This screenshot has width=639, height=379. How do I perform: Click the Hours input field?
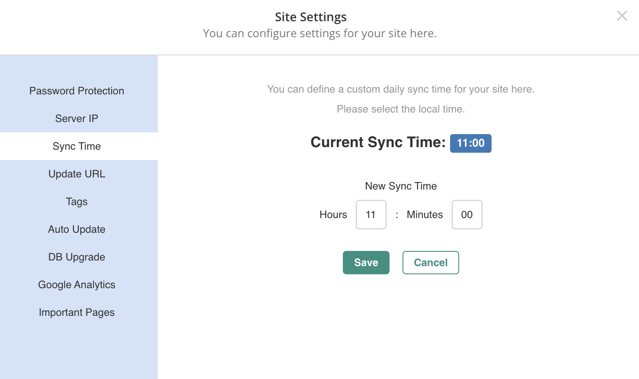coord(371,215)
